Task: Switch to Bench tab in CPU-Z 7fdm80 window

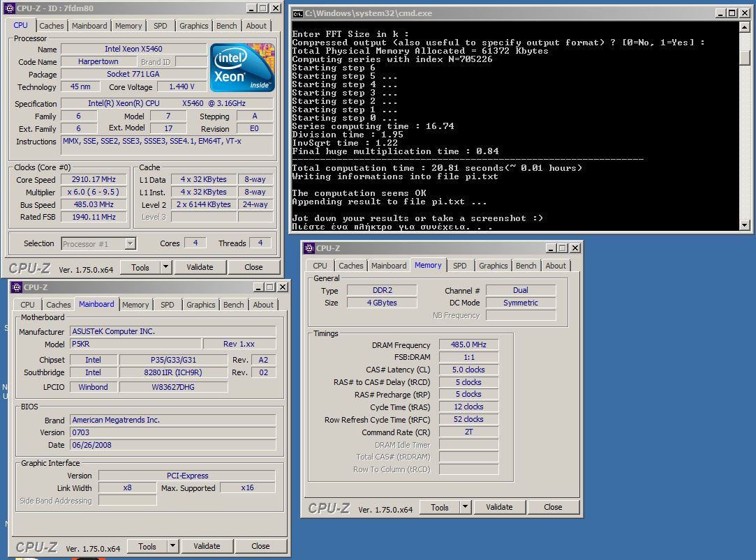Action: click(x=227, y=26)
